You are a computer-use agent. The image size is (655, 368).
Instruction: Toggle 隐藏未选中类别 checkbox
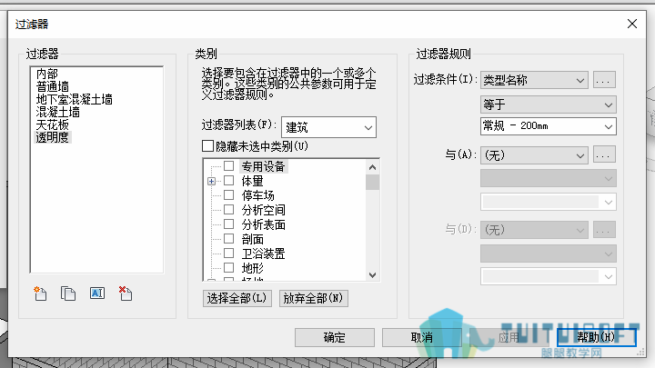click(x=207, y=146)
